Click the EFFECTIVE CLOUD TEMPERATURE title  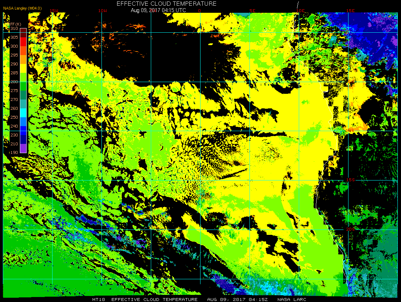[x=166, y=4]
